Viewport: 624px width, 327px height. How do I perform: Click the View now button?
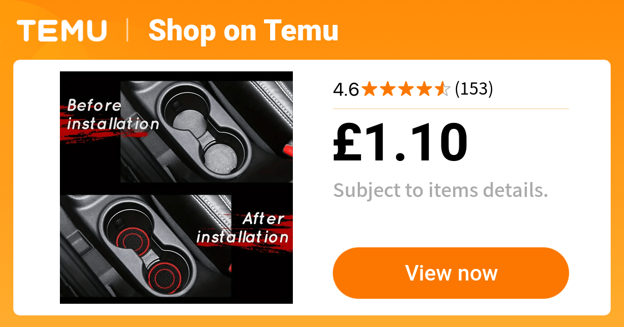[451, 273]
